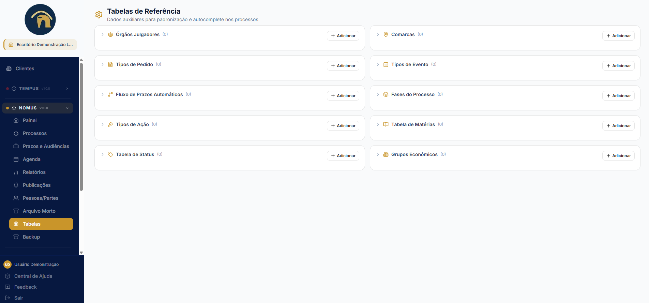Click the bar chart icon beside Relatórios
The width and height of the screenshot is (649, 303).
click(x=16, y=172)
